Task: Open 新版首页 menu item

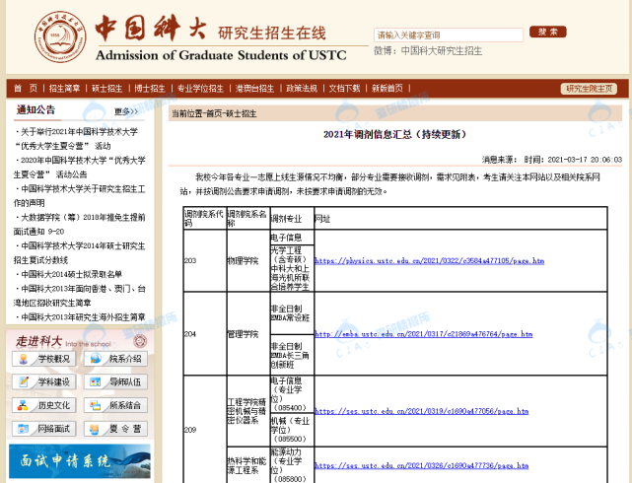Action: [x=386, y=88]
